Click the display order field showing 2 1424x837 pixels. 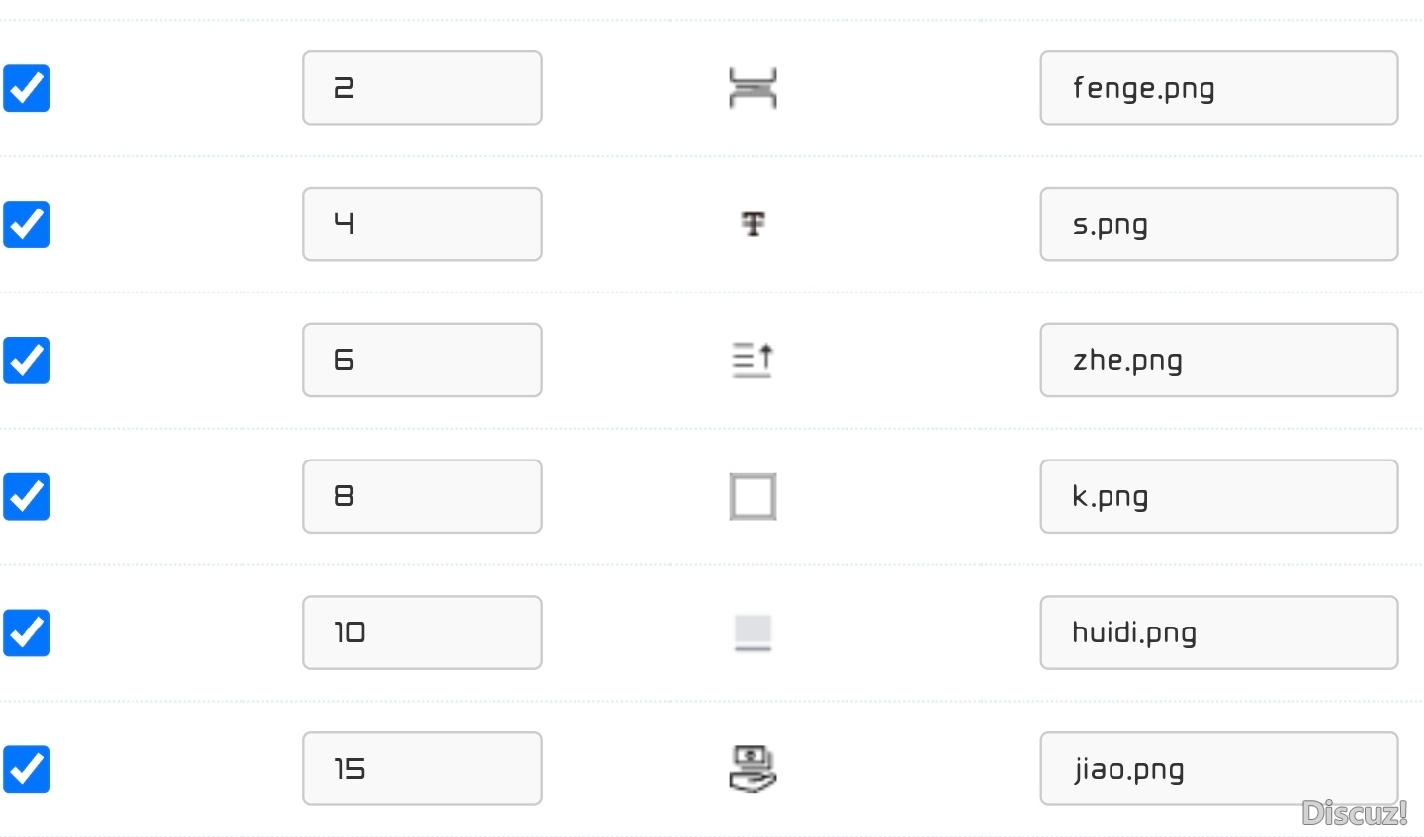click(422, 88)
